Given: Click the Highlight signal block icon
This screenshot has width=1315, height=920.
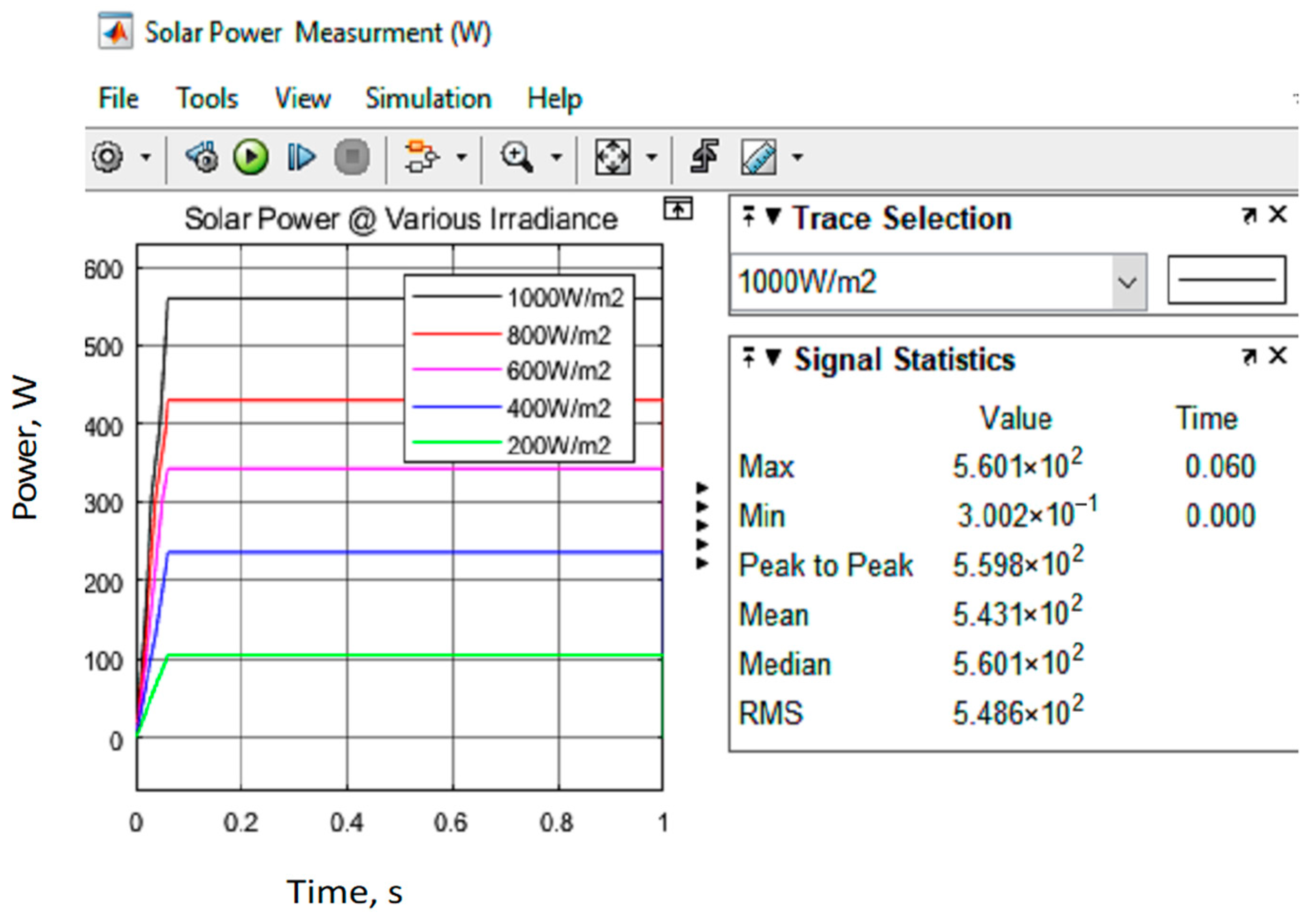Looking at the screenshot, I should [x=422, y=156].
